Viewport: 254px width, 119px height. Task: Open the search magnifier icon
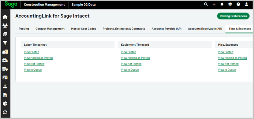[206, 4]
